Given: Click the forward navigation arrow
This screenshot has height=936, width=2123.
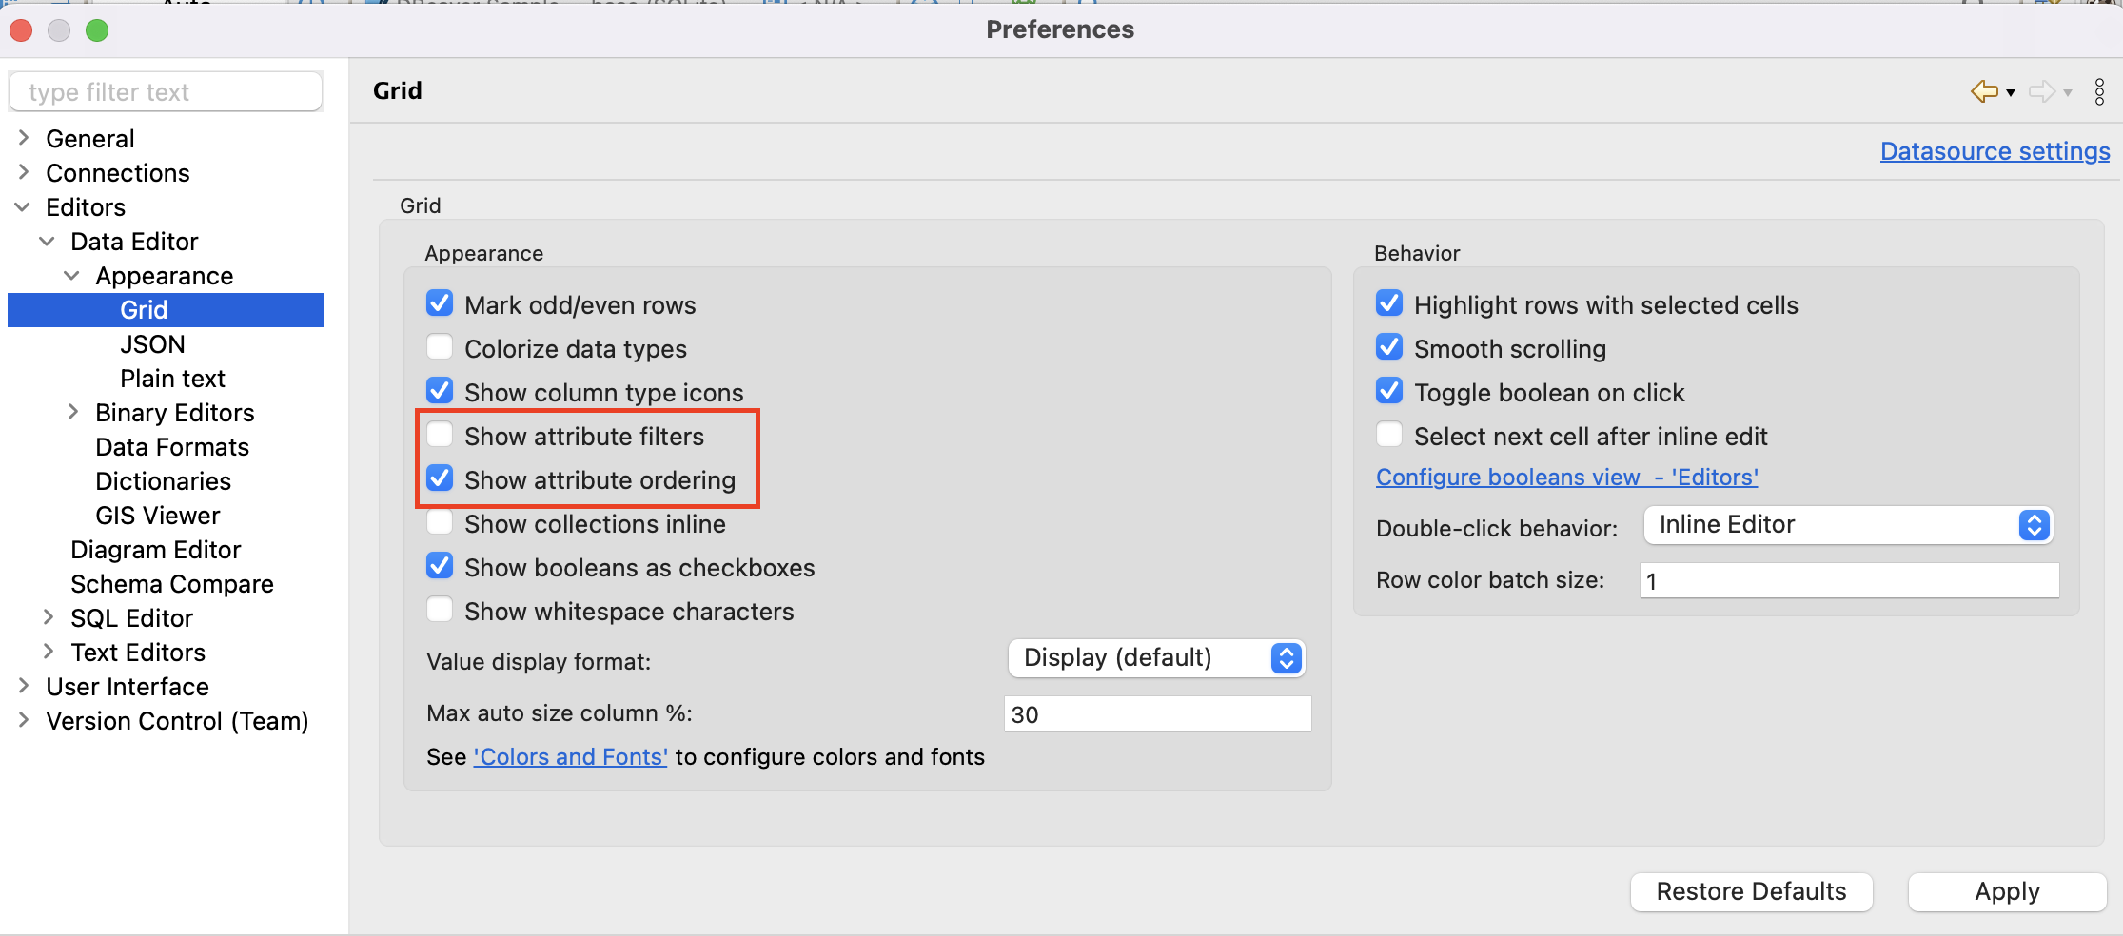Looking at the screenshot, I should (x=2044, y=91).
